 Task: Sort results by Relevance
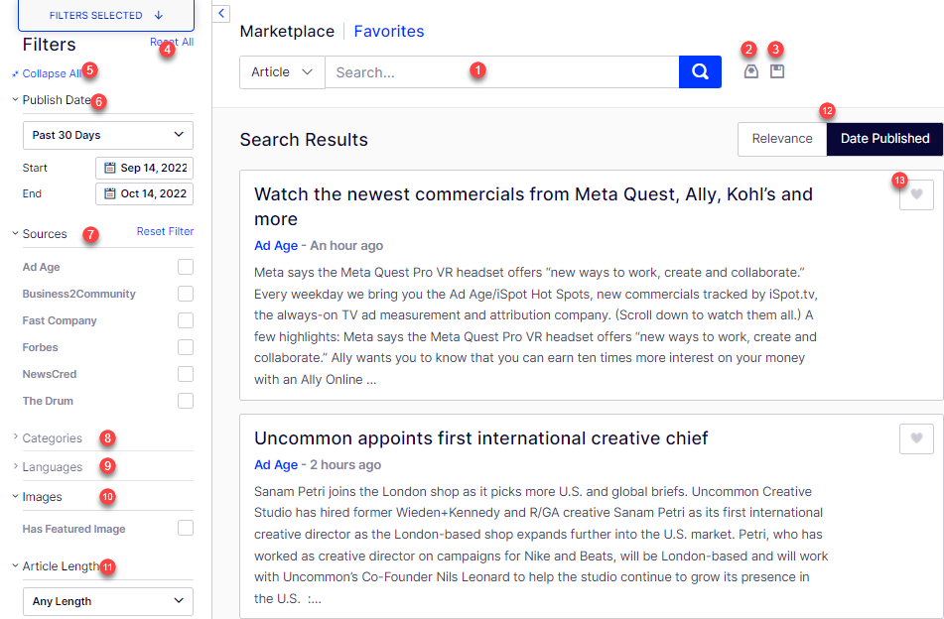tap(782, 139)
